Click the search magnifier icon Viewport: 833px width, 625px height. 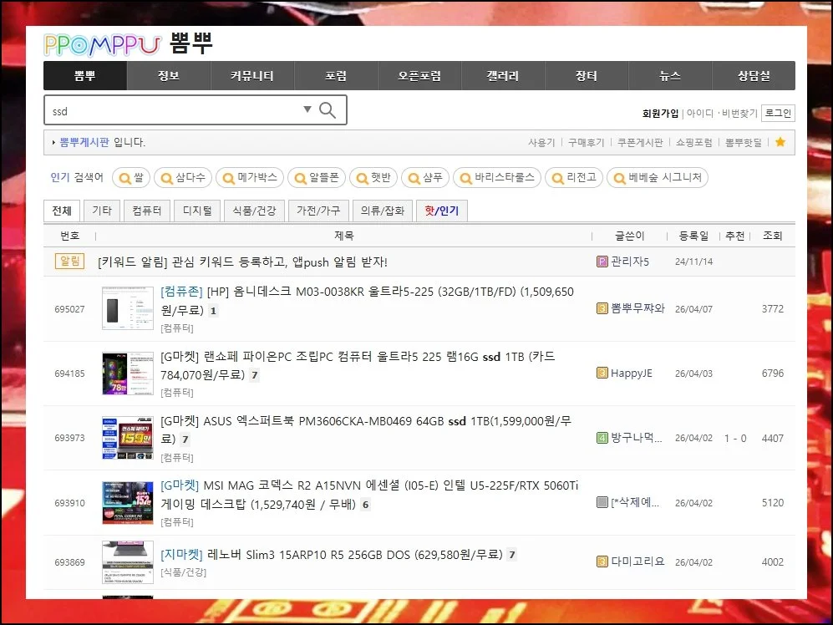tap(328, 109)
